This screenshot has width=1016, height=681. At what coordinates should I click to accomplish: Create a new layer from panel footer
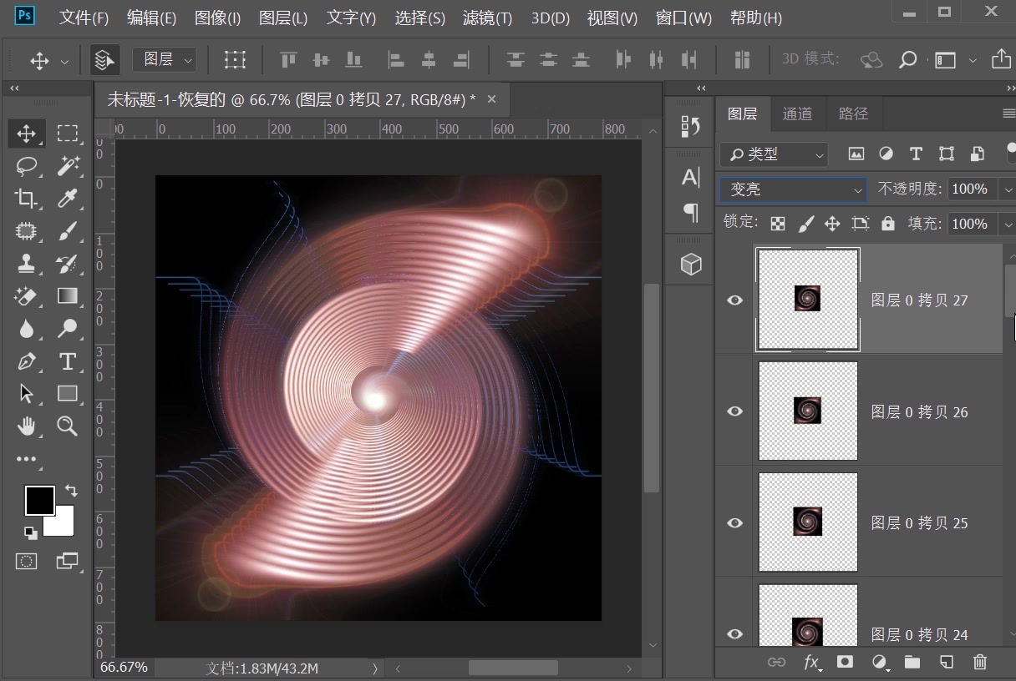tap(946, 662)
